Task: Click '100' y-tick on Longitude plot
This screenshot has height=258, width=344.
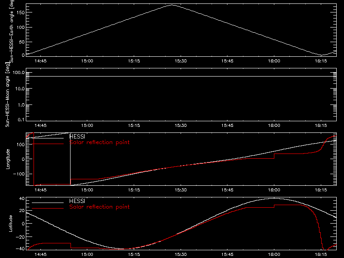Action: [x=21, y=144]
